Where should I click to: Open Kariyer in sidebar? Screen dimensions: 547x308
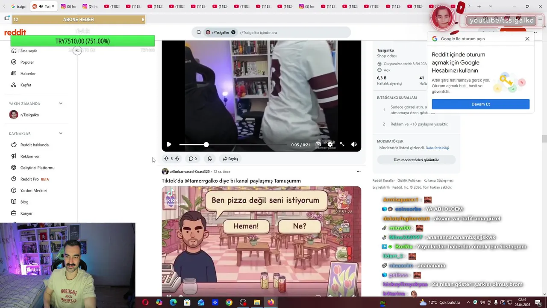click(x=26, y=213)
